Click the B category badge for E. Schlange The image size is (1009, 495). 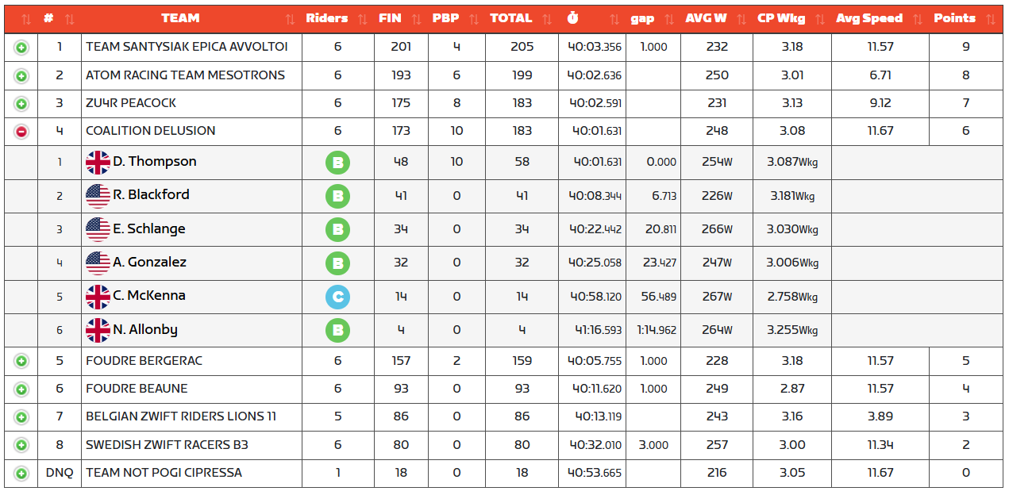pos(337,230)
